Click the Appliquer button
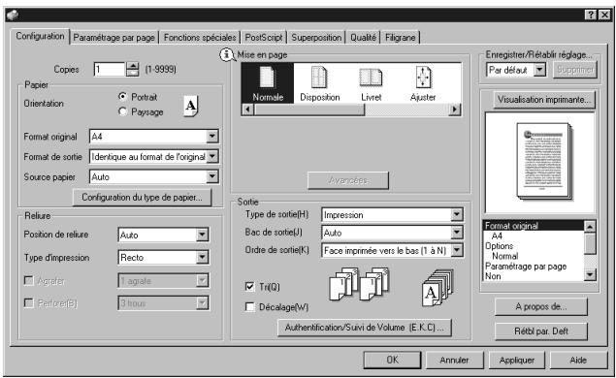 tap(517, 360)
